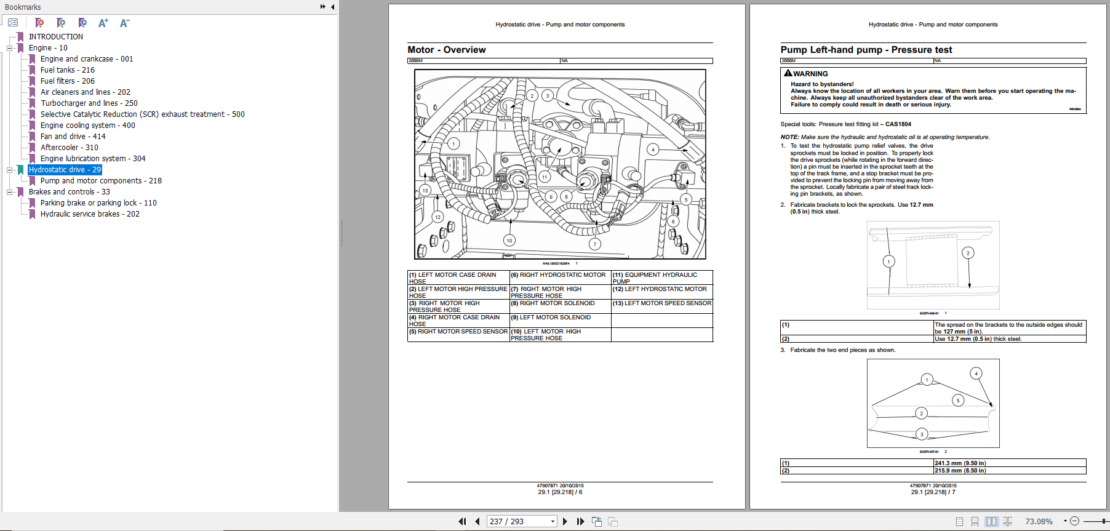The image size is (1110, 531).
Task: Open the INTRODUCTION bookmark
Action: tap(55, 37)
